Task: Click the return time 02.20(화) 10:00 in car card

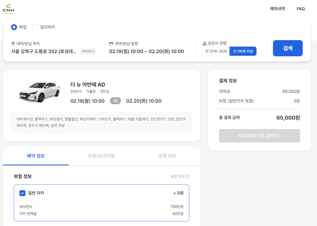Action: coord(144,101)
